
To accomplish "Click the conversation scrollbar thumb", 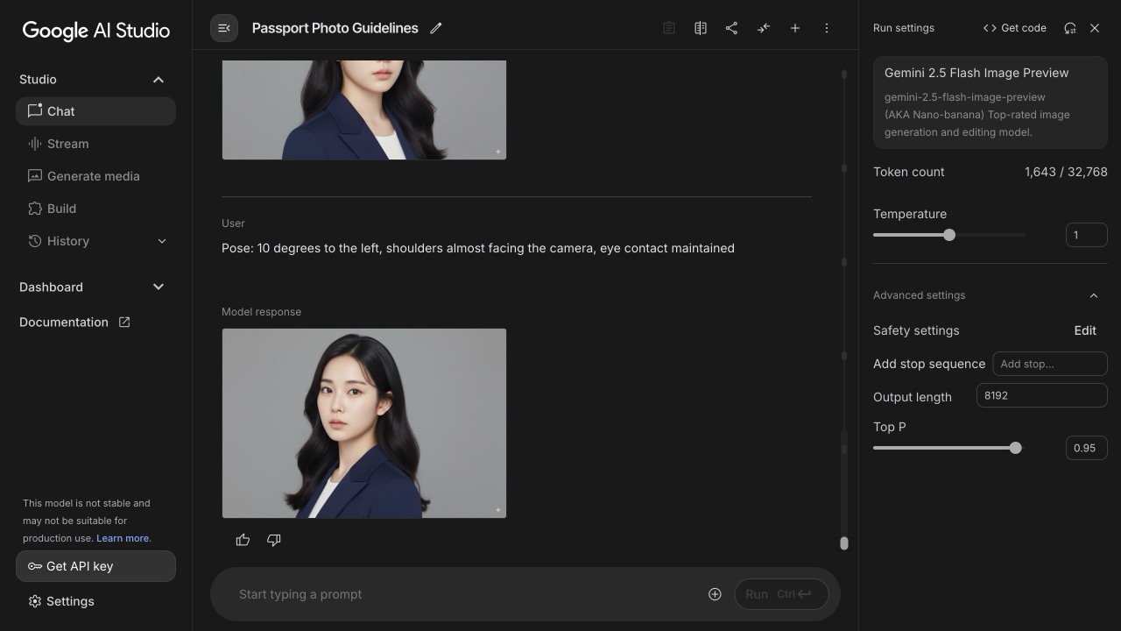I will tap(844, 543).
